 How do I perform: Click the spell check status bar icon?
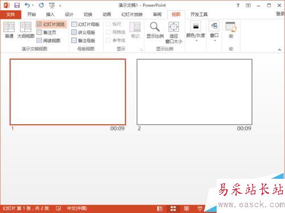coord(58,208)
